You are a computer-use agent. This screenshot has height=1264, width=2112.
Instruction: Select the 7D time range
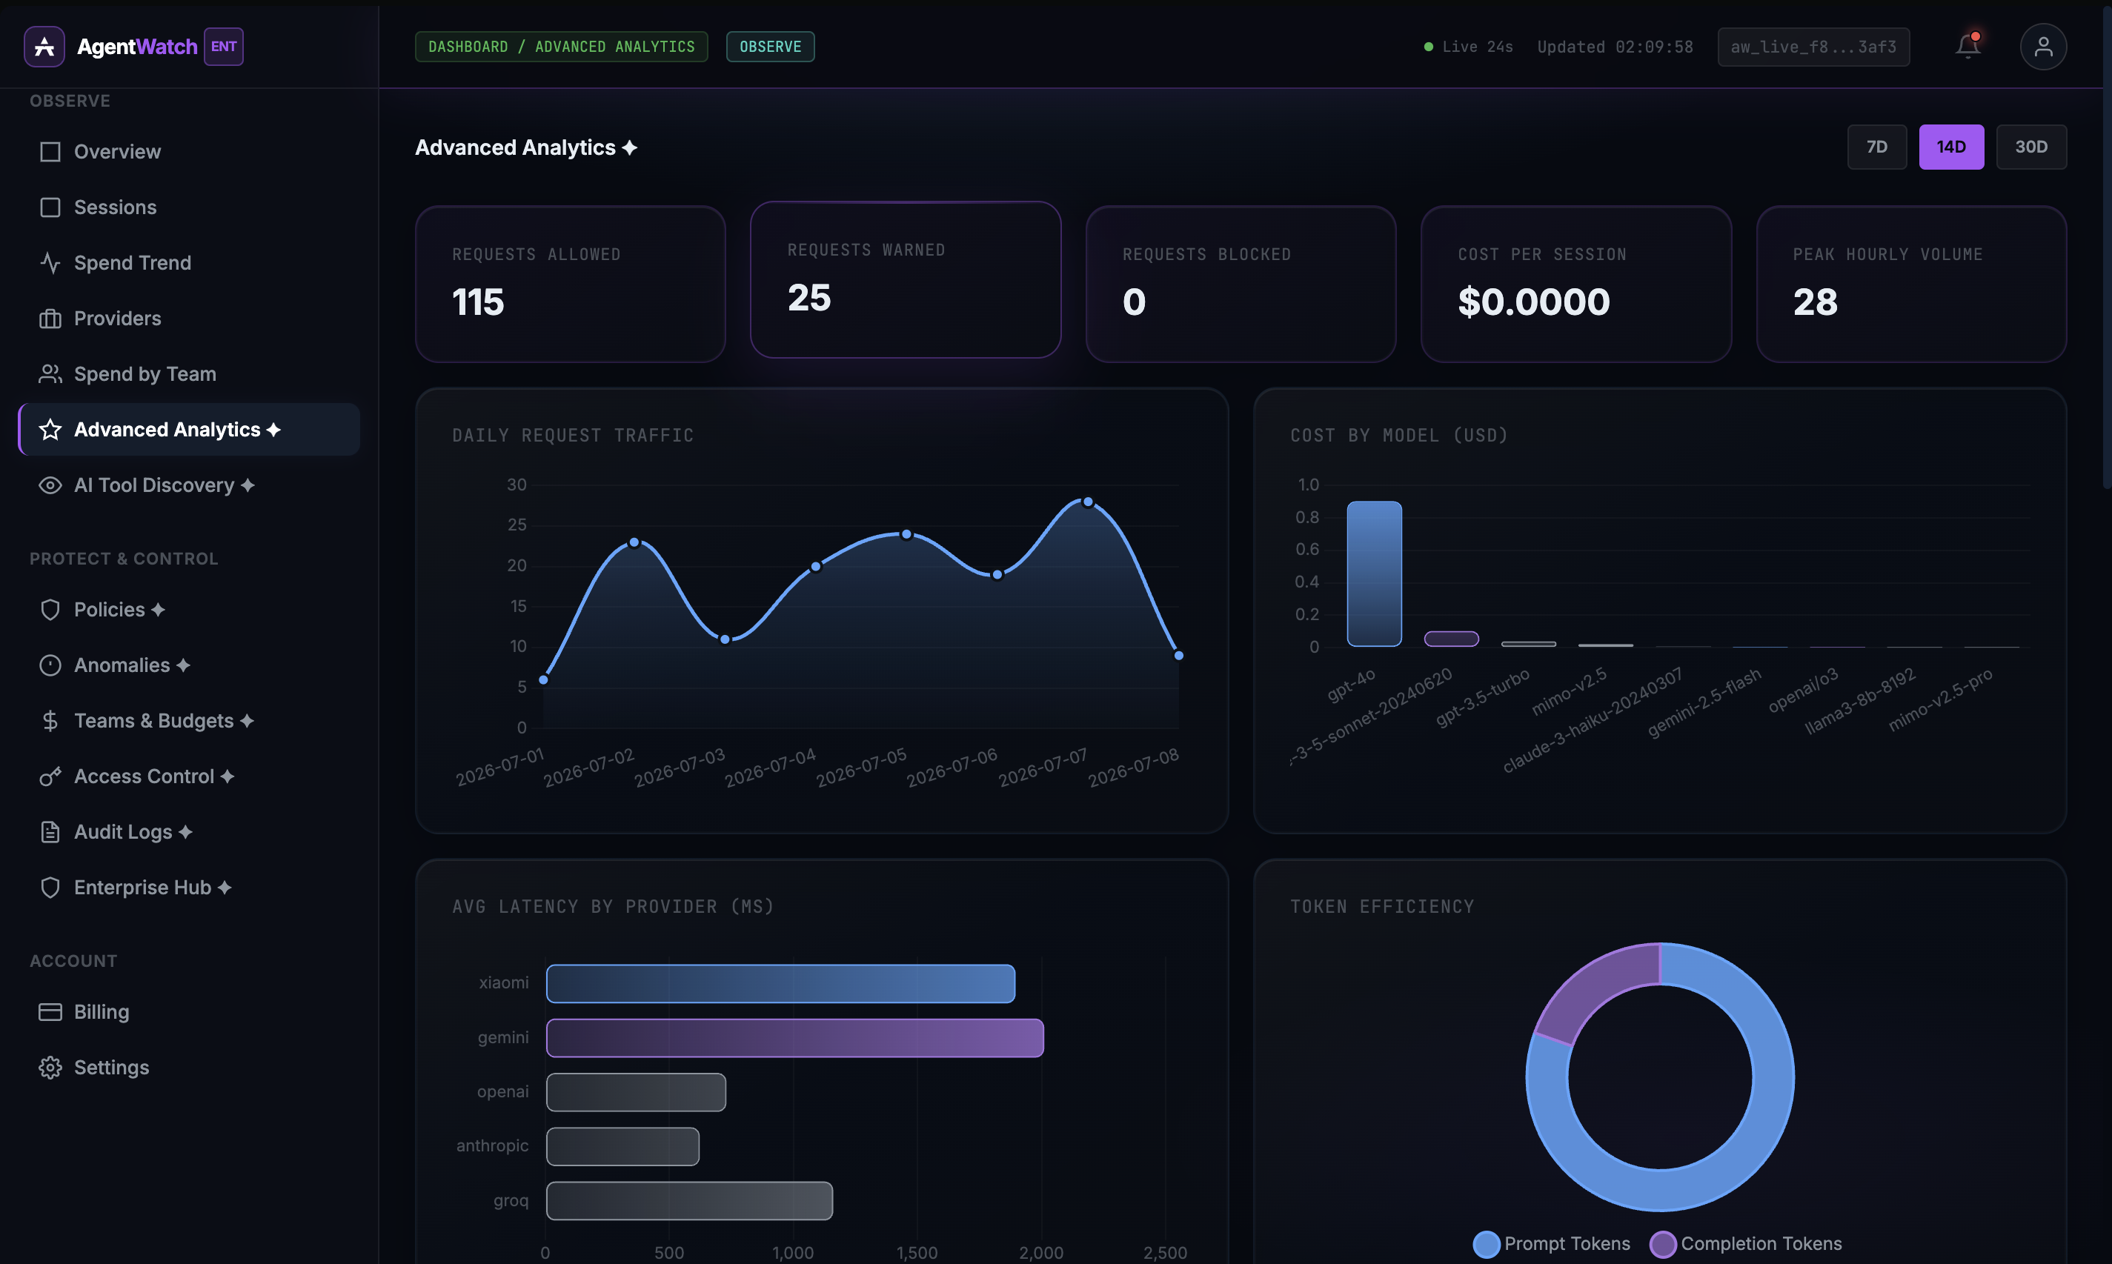1877,147
